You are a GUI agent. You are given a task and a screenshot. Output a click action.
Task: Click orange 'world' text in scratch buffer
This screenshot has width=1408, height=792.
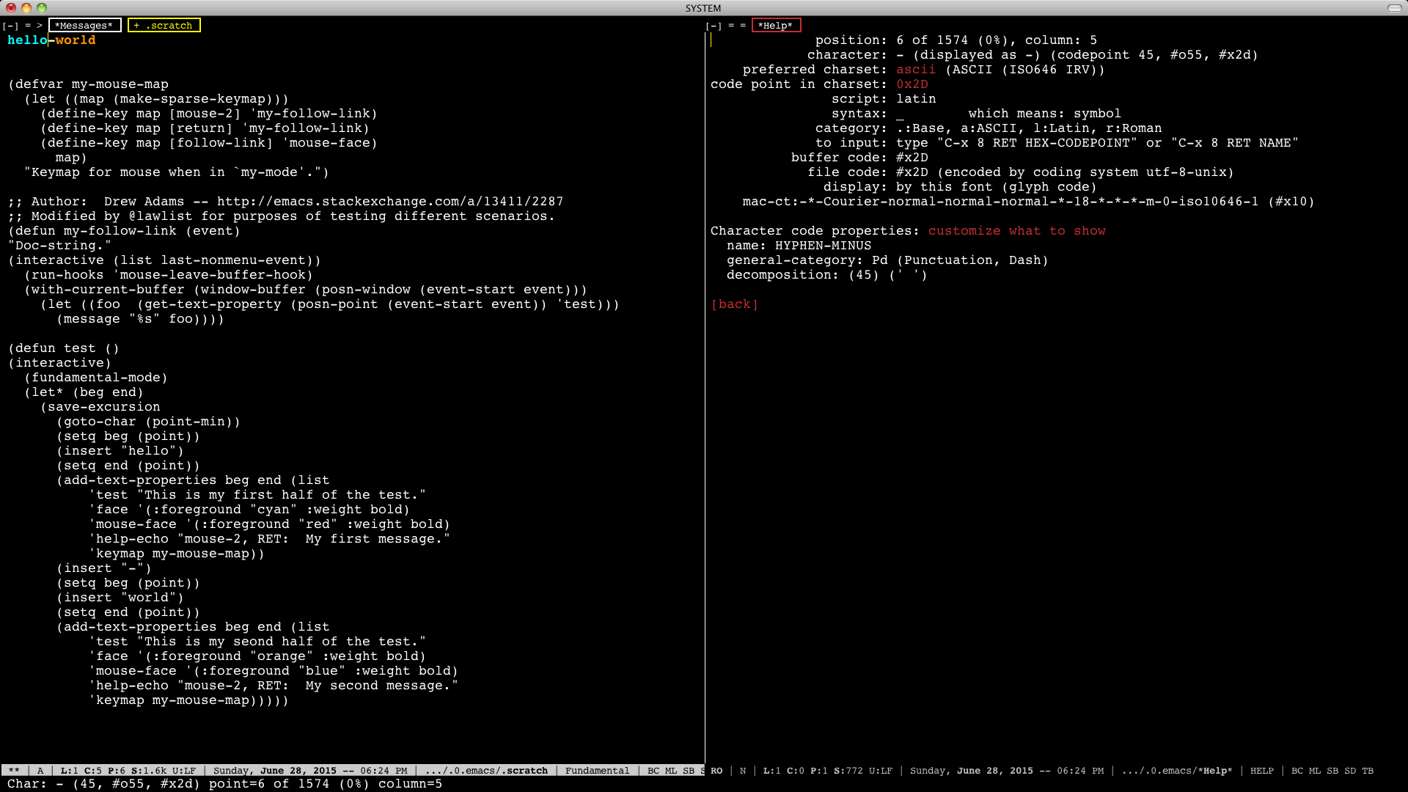[x=76, y=40]
